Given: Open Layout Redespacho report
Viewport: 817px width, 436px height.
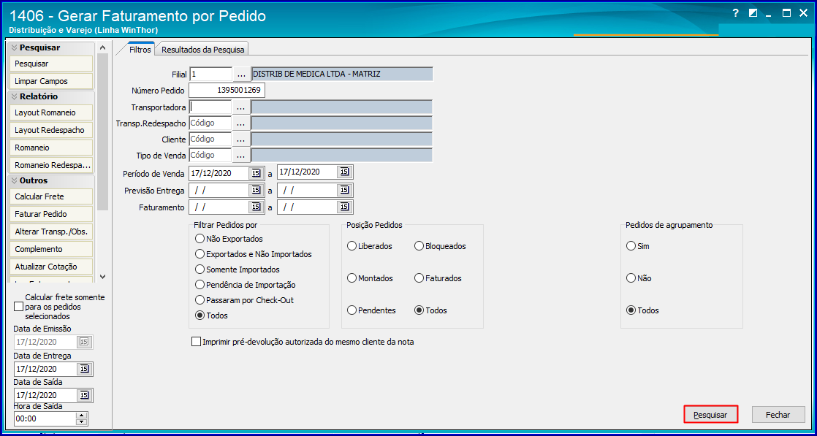Looking at the screenshot, I should tap(51, 130).
